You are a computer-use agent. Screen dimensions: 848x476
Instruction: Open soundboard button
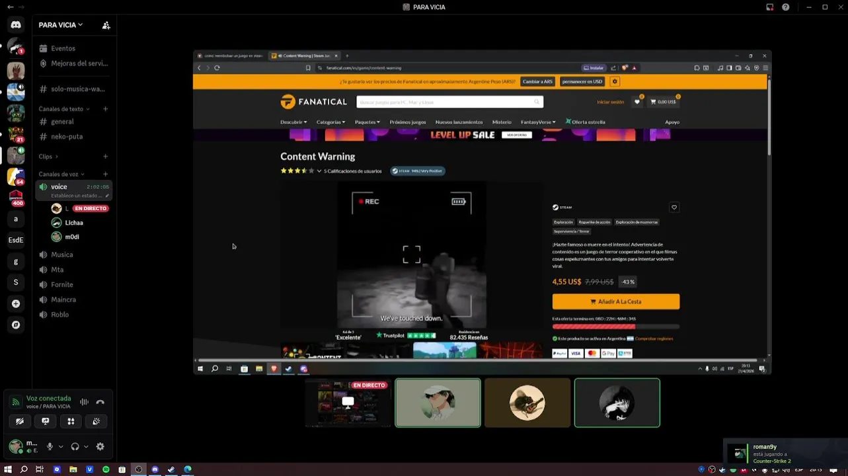tap(96, 421)
